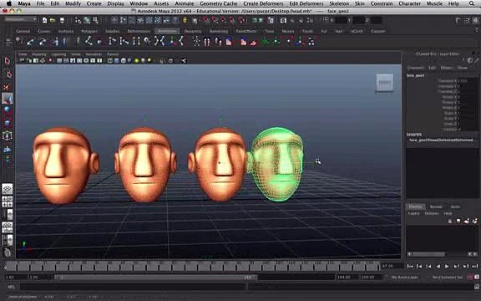This screenshot has height=301, width=481.
Task: Open the menu set dropdown in status line
Action: (x=21, y=19)
